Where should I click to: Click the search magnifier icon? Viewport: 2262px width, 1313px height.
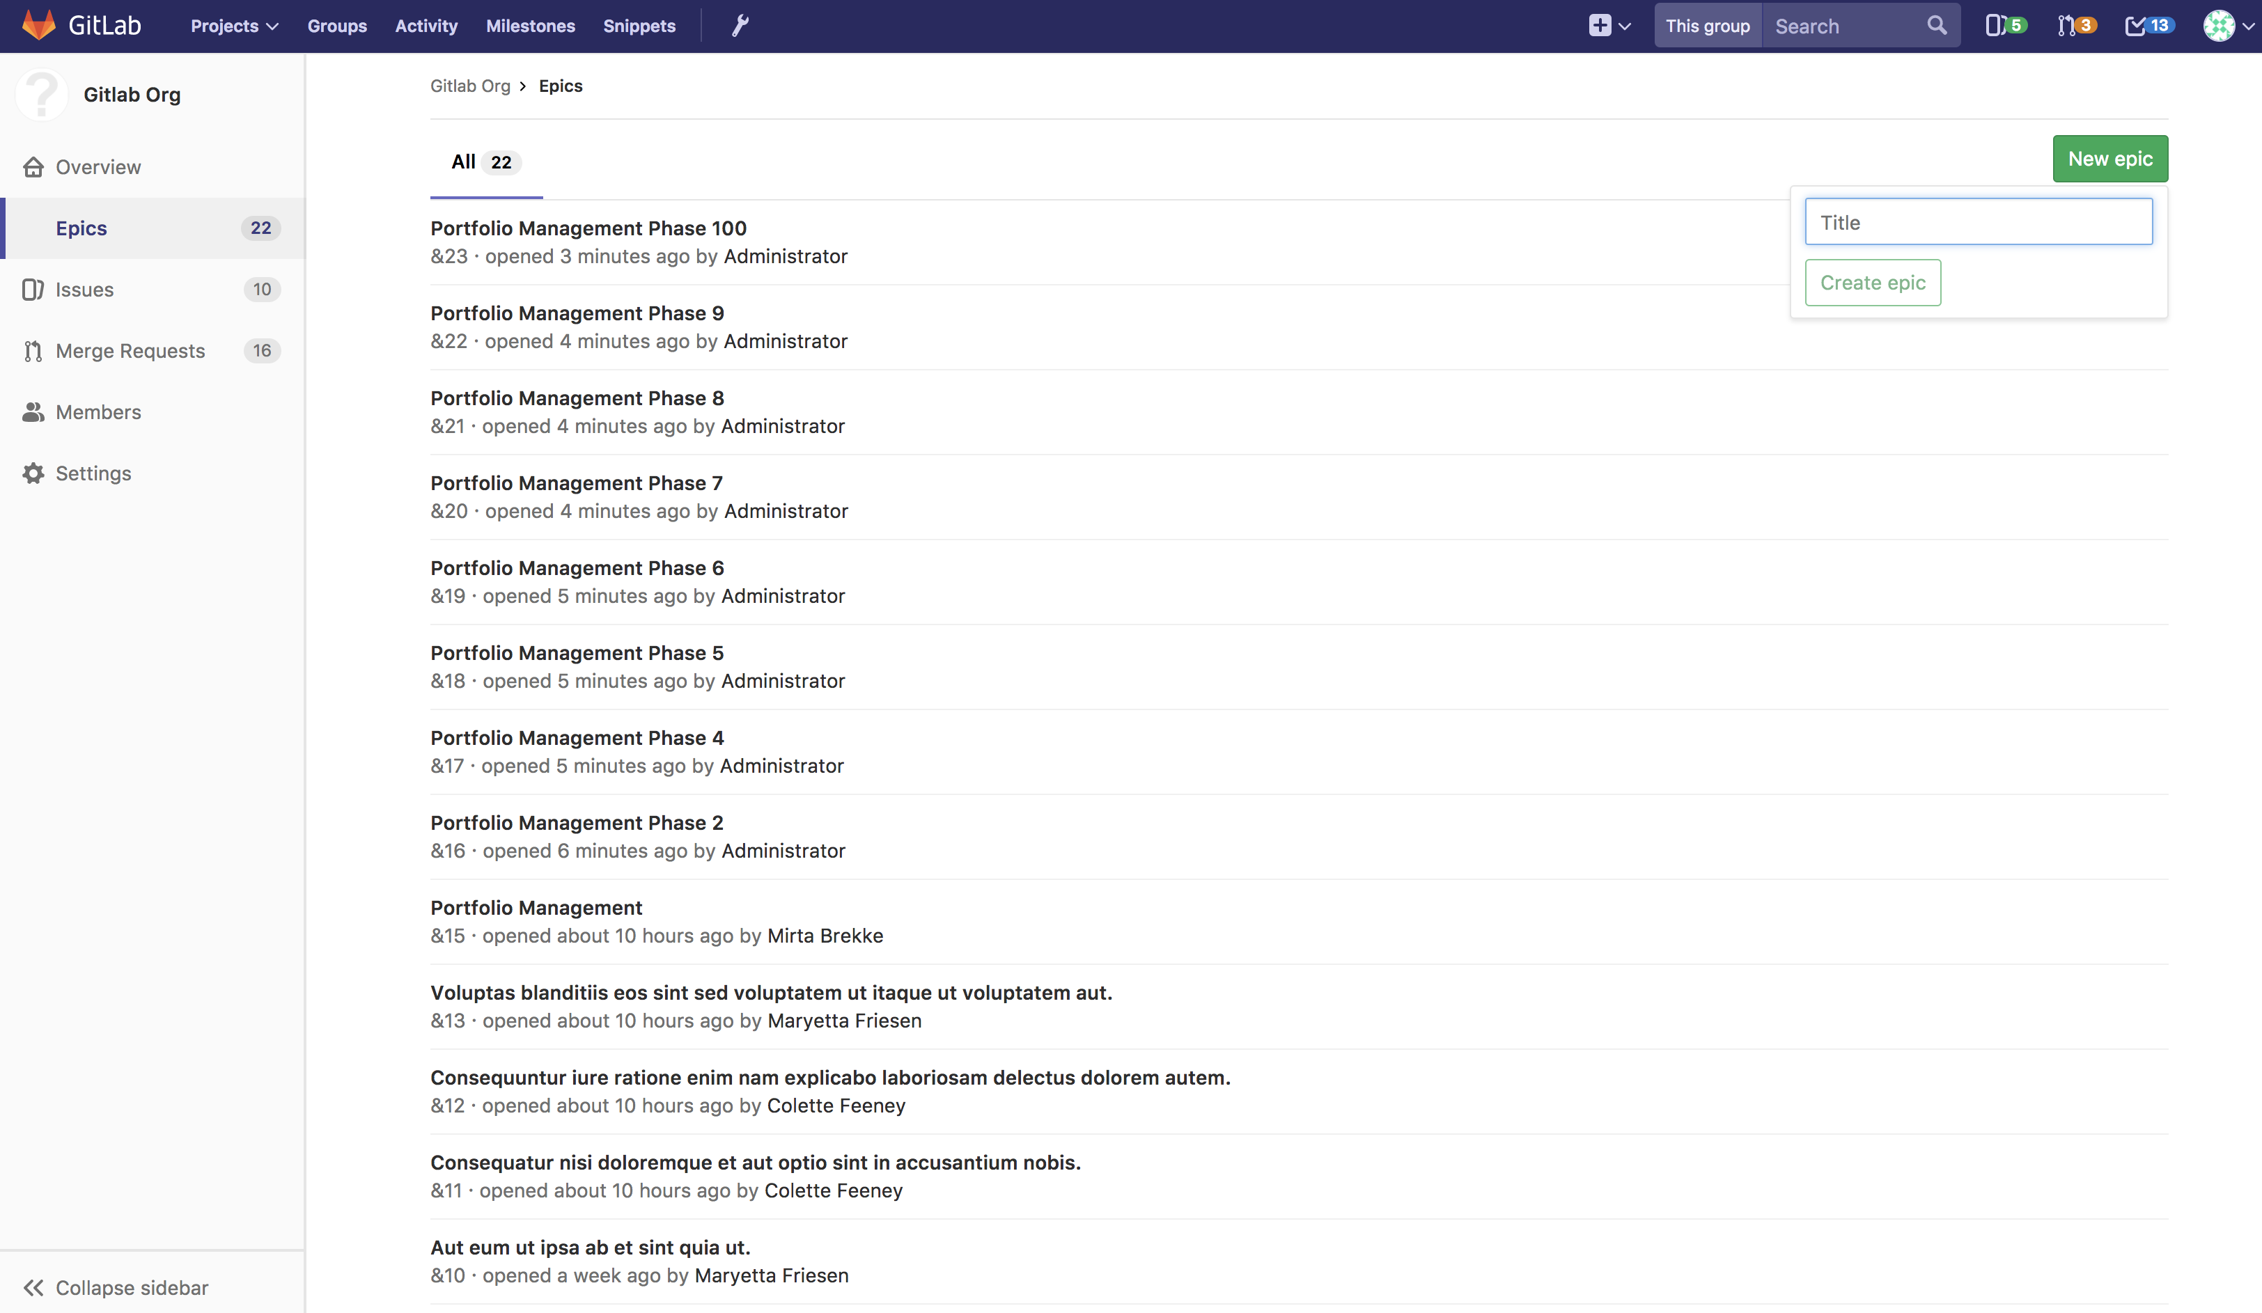pyautogui.click(x=1936, y=25)
